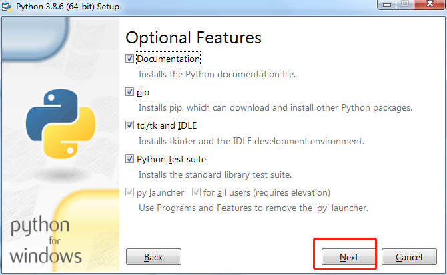Click the Python 3.8.6 Setup title text
Viewport: 447px width, 275px height.
pos(69,6)
